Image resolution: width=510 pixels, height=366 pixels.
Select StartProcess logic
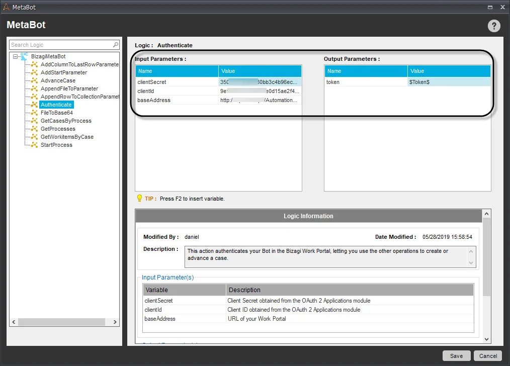tap(56, 145)
